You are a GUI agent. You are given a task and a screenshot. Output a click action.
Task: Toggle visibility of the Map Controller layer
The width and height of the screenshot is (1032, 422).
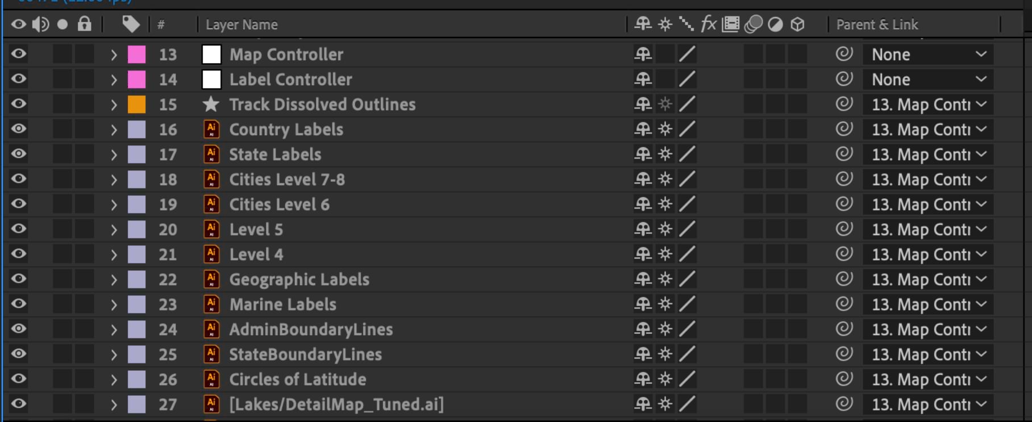pos(18,54)
